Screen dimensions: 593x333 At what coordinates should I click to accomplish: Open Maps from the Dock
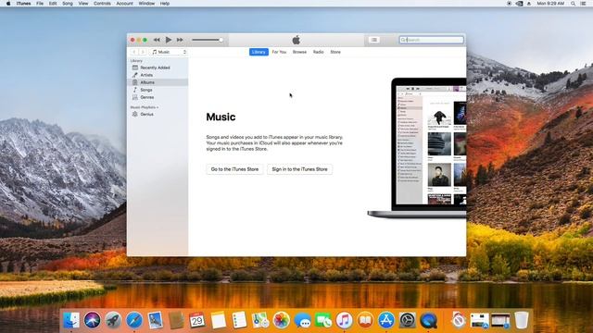(260, 321)
